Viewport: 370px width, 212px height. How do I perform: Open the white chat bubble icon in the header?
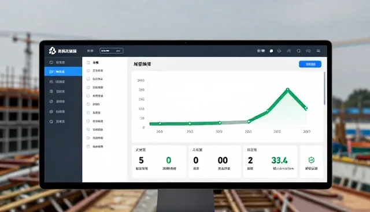click(x=271, y=51)
